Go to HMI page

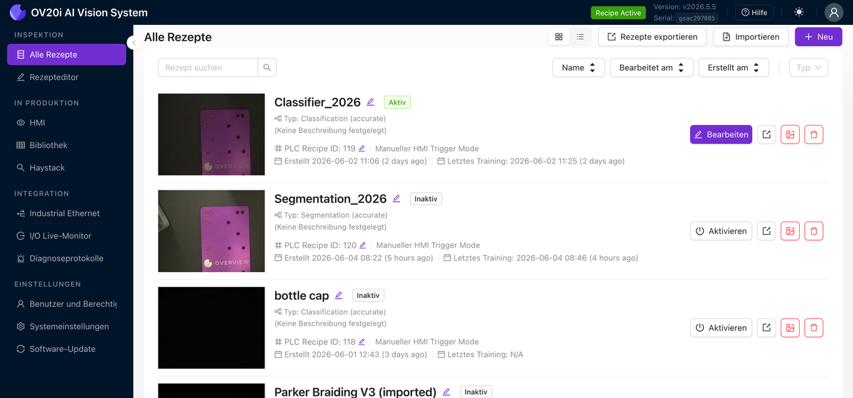[x=67, y=122]
